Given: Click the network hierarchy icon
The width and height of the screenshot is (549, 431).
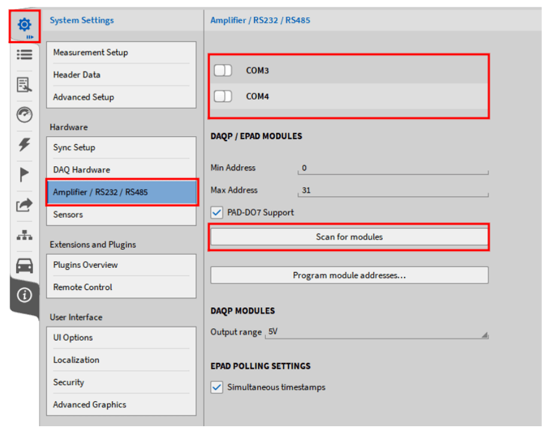Looking at the screenshot, I should 25,235.
